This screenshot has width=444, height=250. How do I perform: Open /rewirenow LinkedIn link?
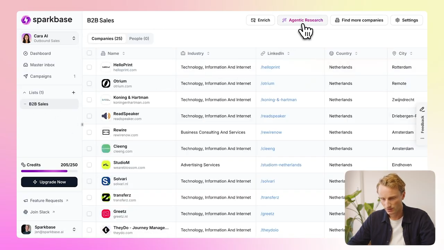271,133
